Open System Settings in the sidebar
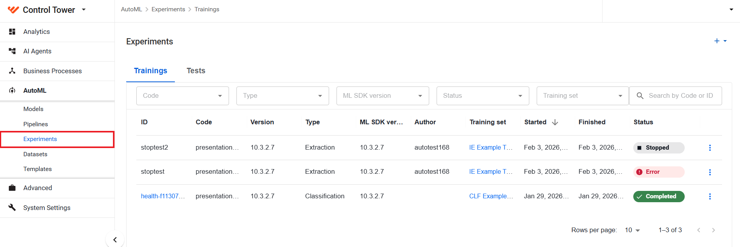740x247 pixels. tap(57, 208)
